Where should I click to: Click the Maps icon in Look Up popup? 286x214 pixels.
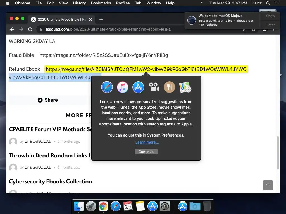[x=185, y=87]
